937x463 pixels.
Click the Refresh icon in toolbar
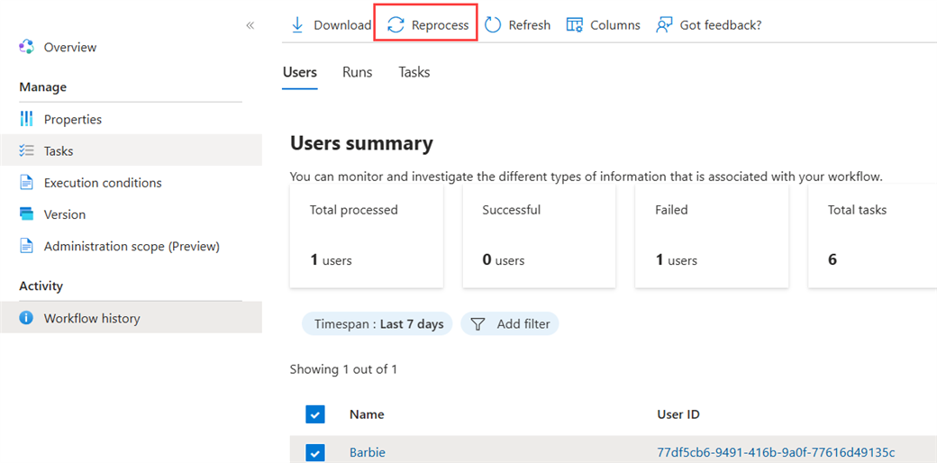click(x=493, y=25)
